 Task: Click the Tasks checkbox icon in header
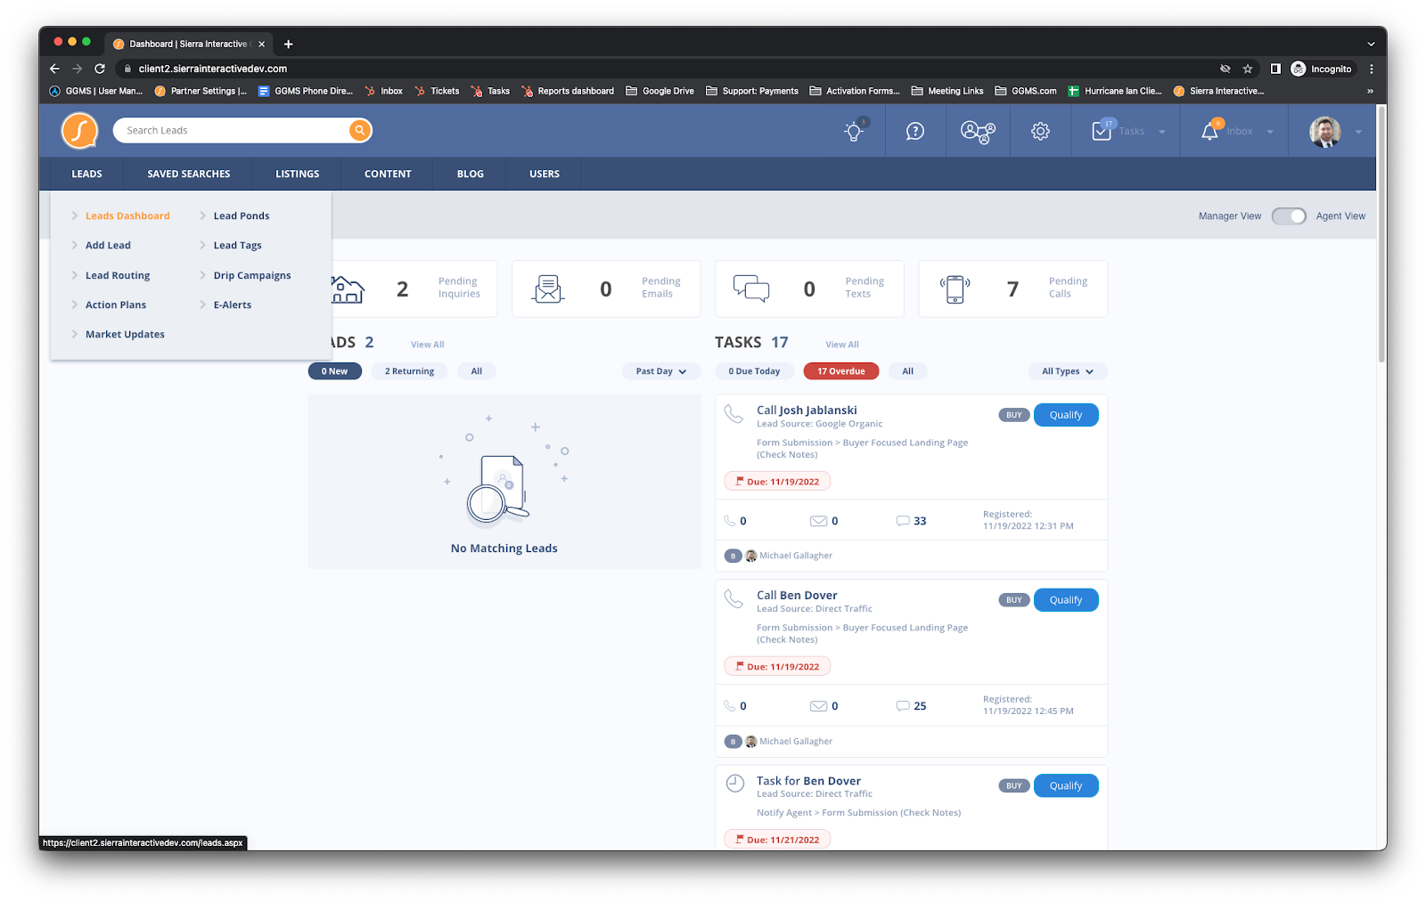[x=1102, y=132]
